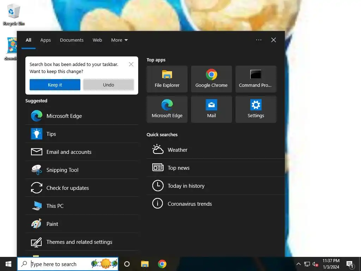
Task: Open File Explorer from the taskbar
Action: [x=145, y=264]
